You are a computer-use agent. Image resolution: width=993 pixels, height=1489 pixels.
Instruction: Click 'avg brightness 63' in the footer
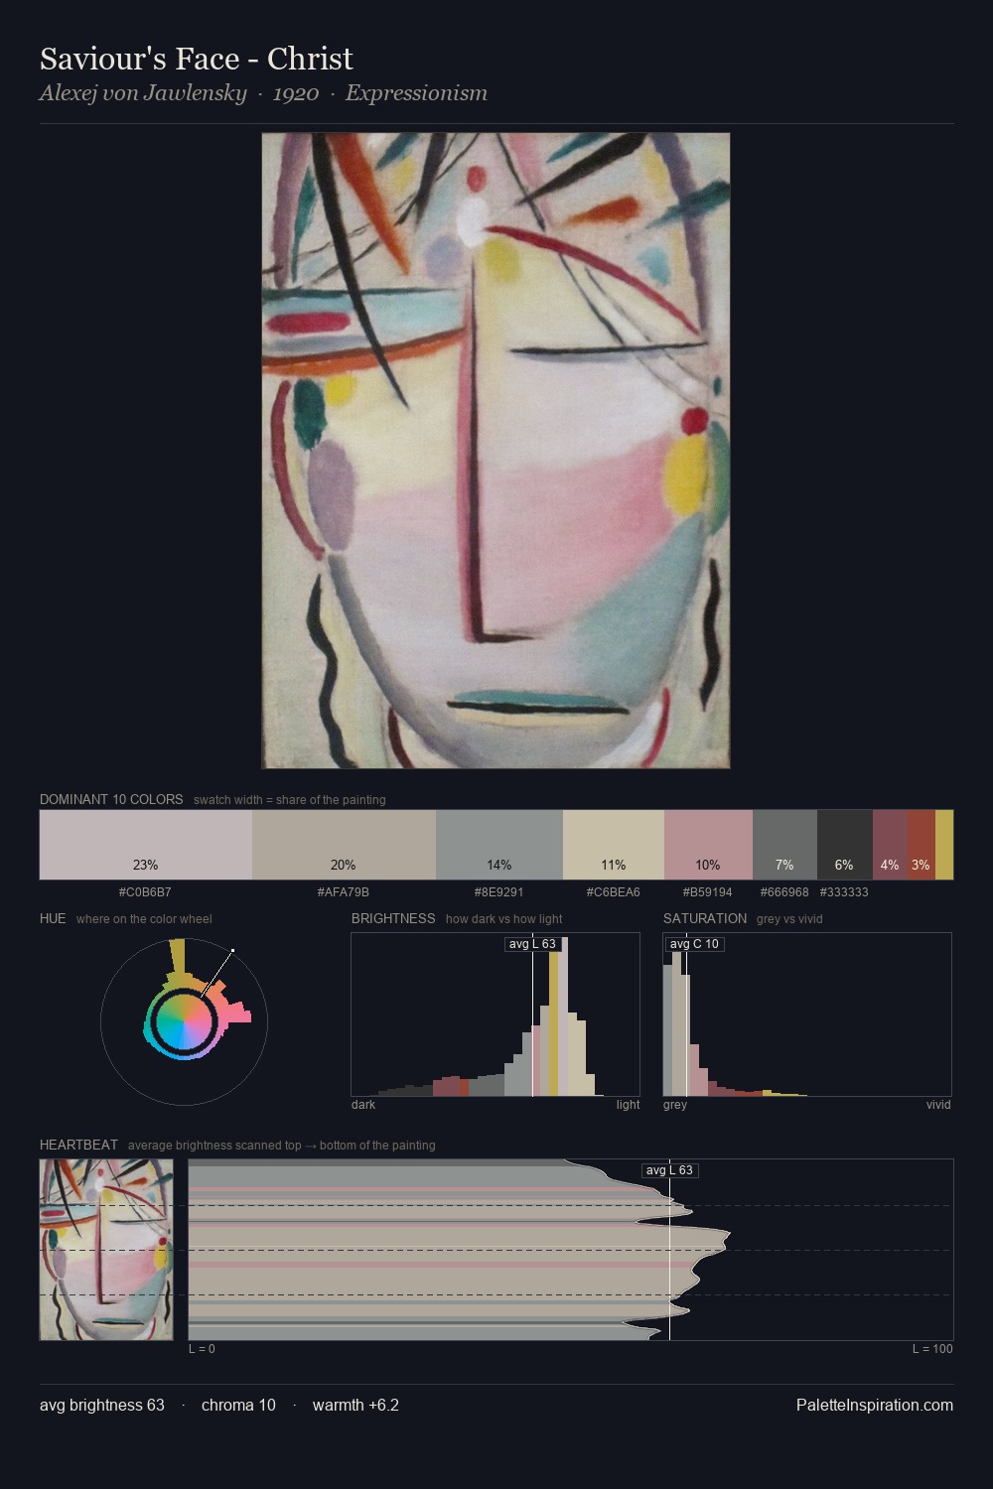(x=102, y=1405)
